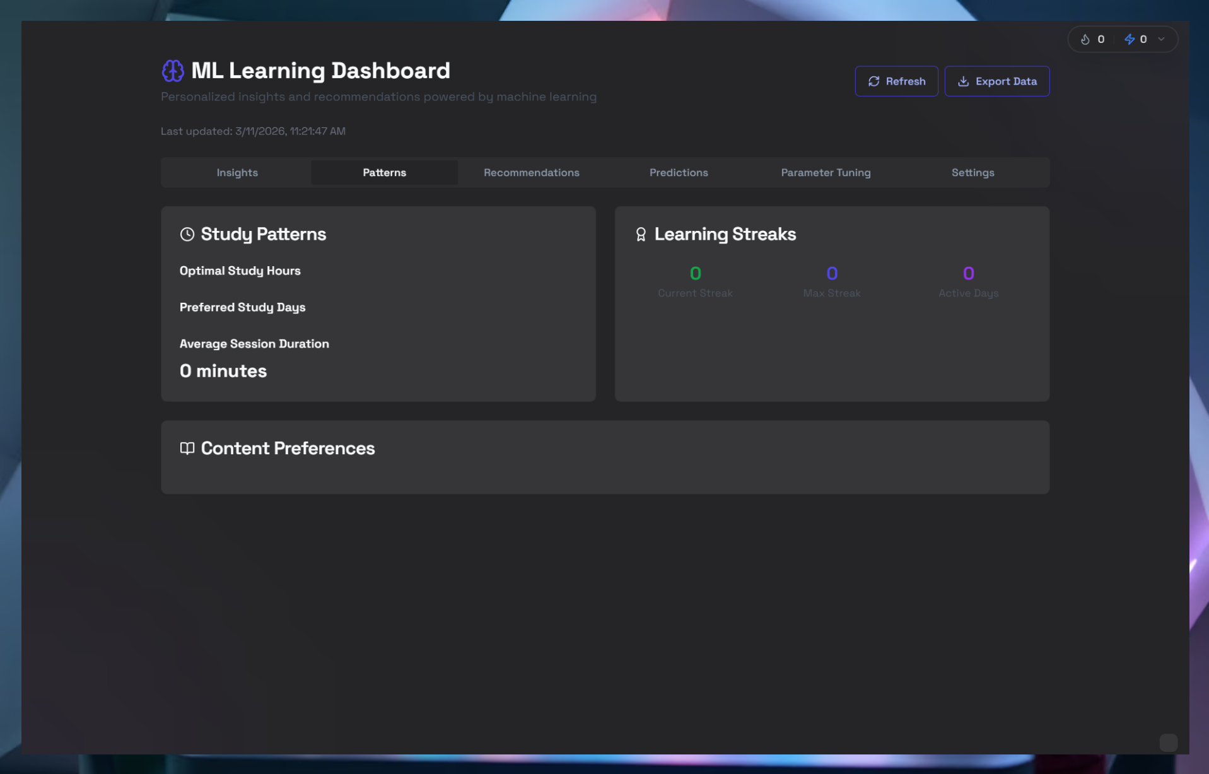Click the Preferred Study Days label

click(242, 307)
